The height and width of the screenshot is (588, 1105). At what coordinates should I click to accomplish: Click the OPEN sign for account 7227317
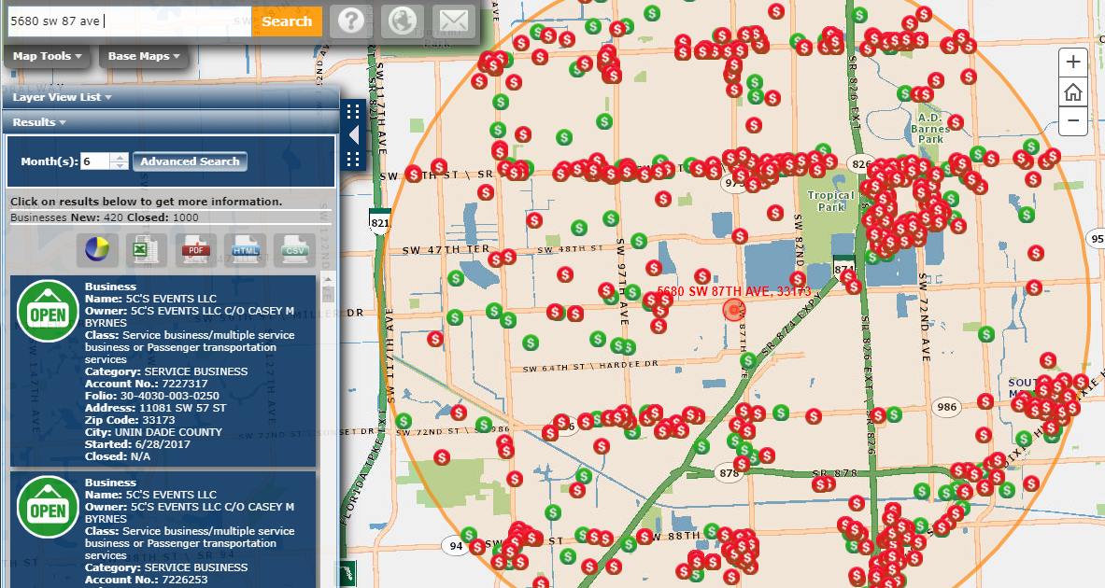[x=48, y=312]
